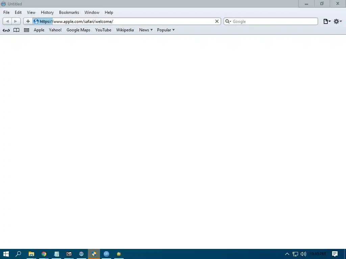Open the Wikipedia bookmark

(125, 30)
